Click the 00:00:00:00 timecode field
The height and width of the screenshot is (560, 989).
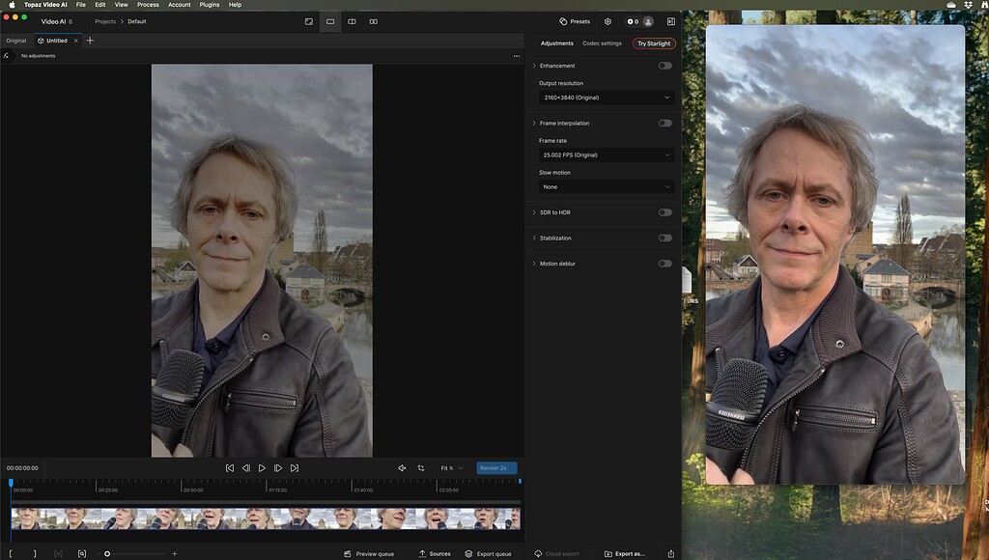tap(23, 468)
